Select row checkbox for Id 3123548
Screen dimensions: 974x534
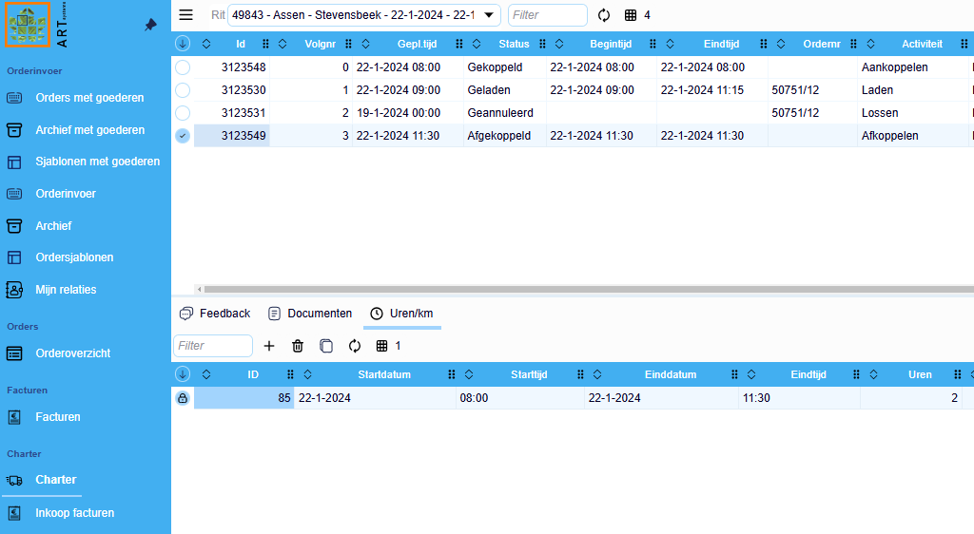click(183, 67)
